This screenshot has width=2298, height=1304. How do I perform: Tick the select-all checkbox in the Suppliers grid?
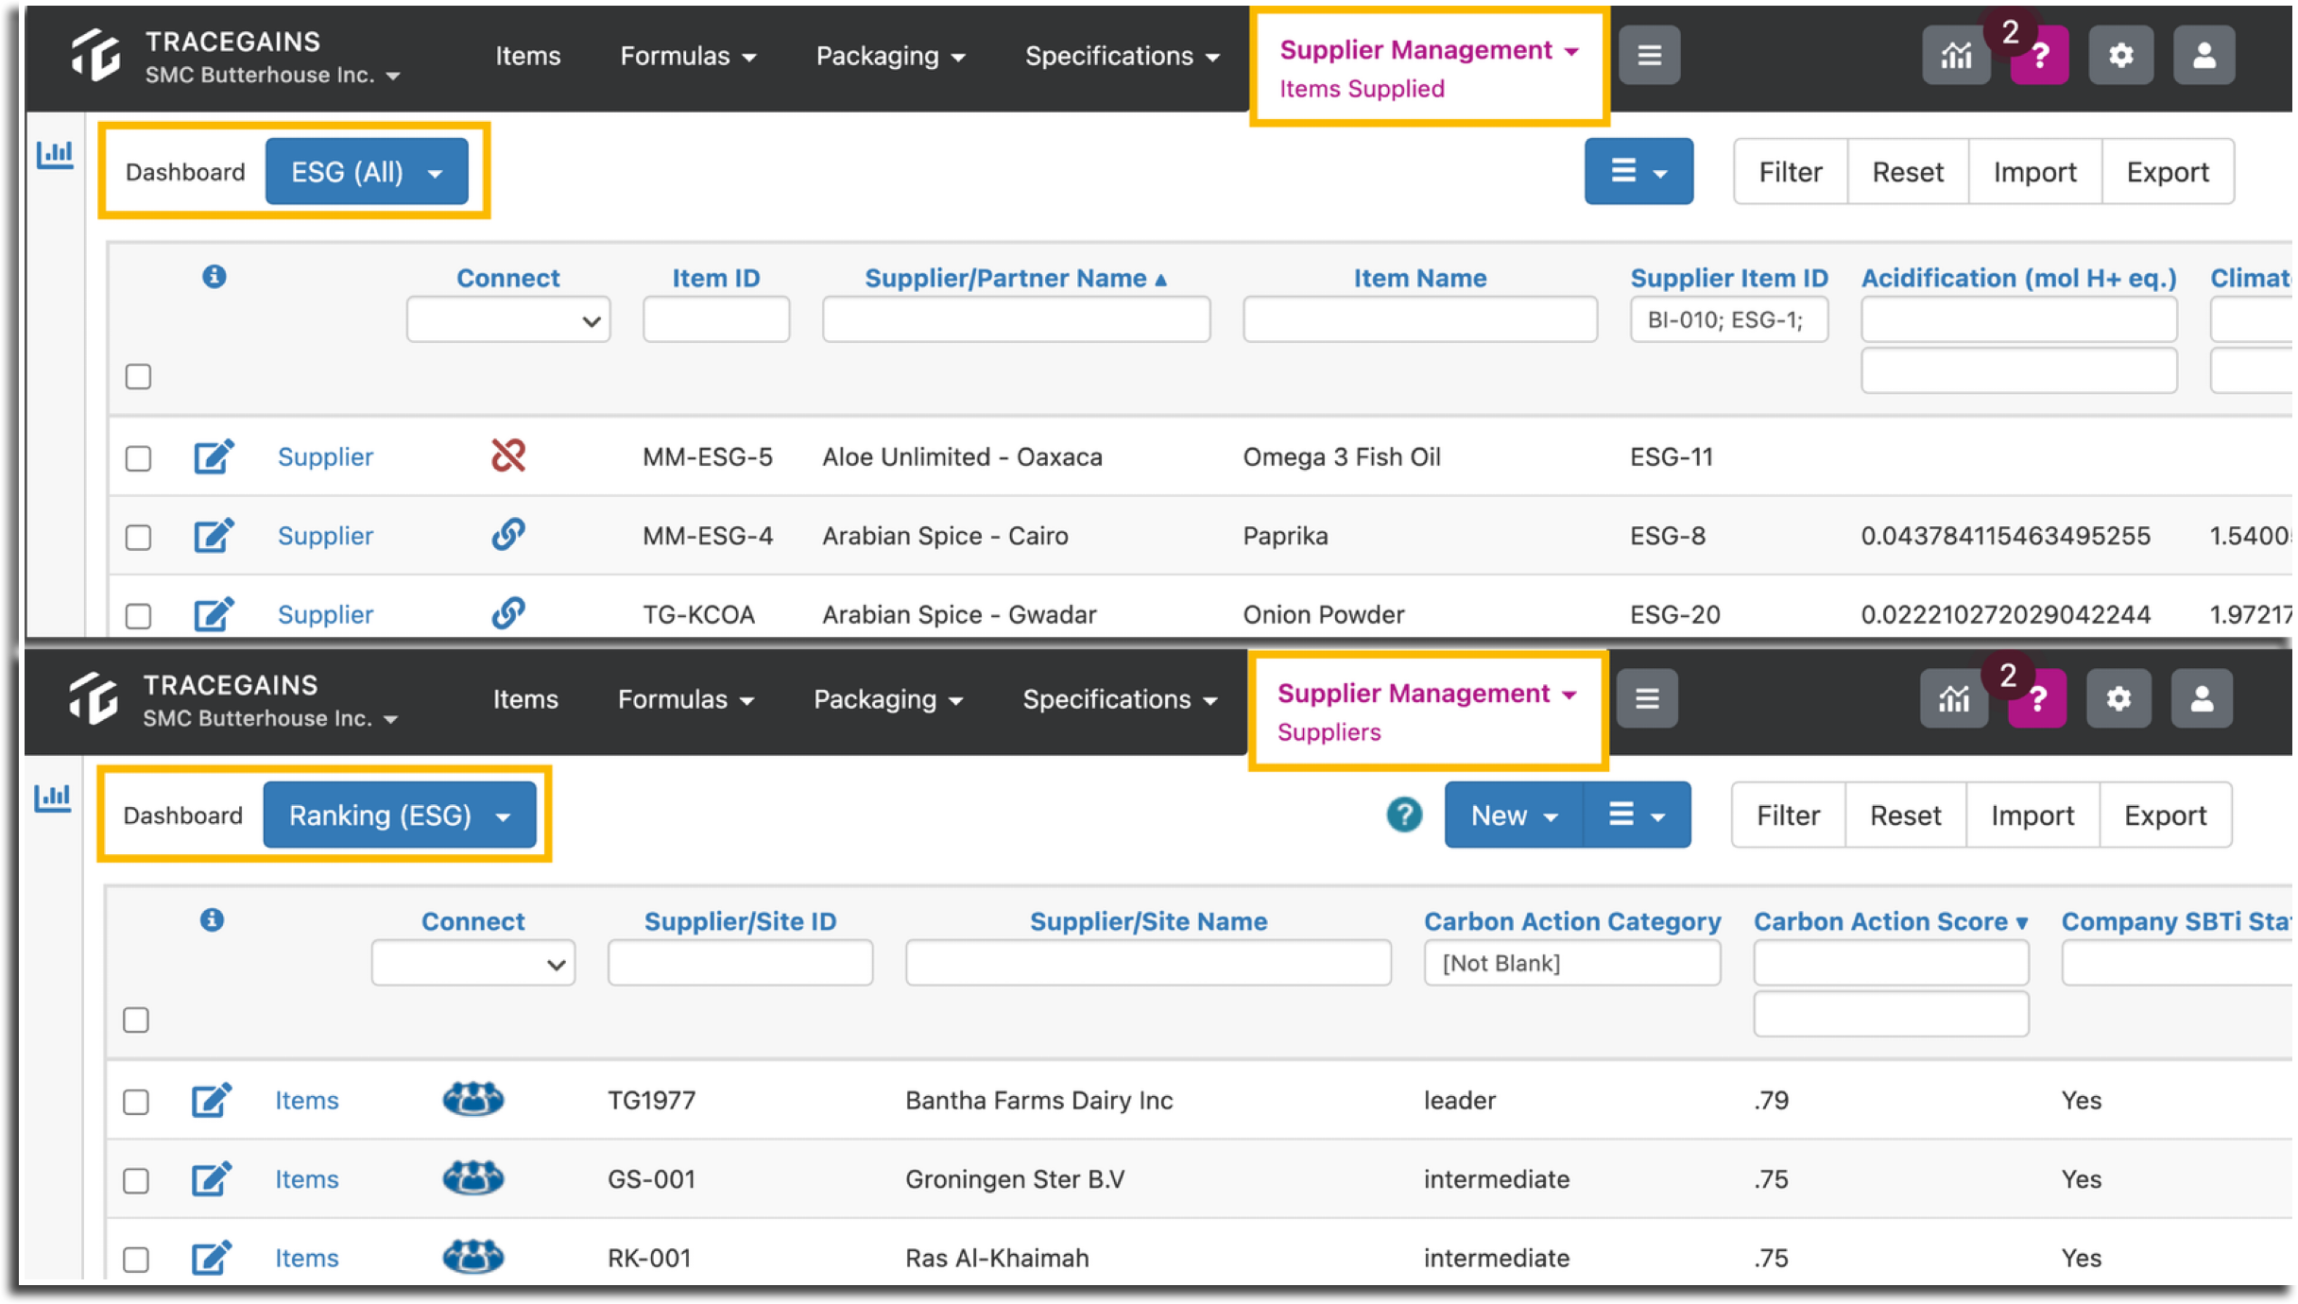pos(137,1020)
